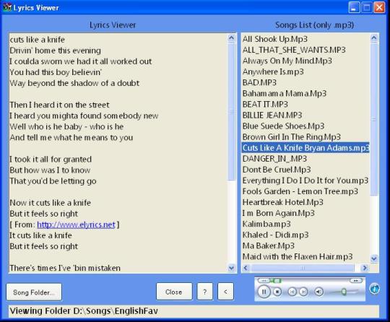Select Blue Suede Shoes.Mp3
The image size is (390, 322).
[x=305, y=126]
